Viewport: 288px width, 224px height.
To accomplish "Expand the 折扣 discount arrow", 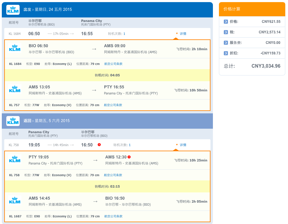I will [x=226, y=53].
